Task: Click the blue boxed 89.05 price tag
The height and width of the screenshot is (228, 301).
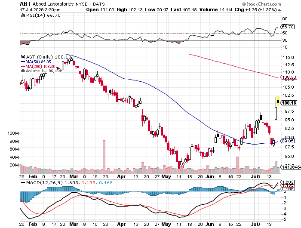Action: (287, 141)
